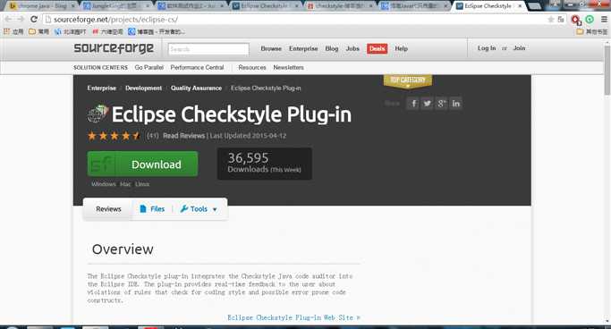Open the Go Parallel solution center
The width and height of the screenshot is (611, 329).
point(149,67)
